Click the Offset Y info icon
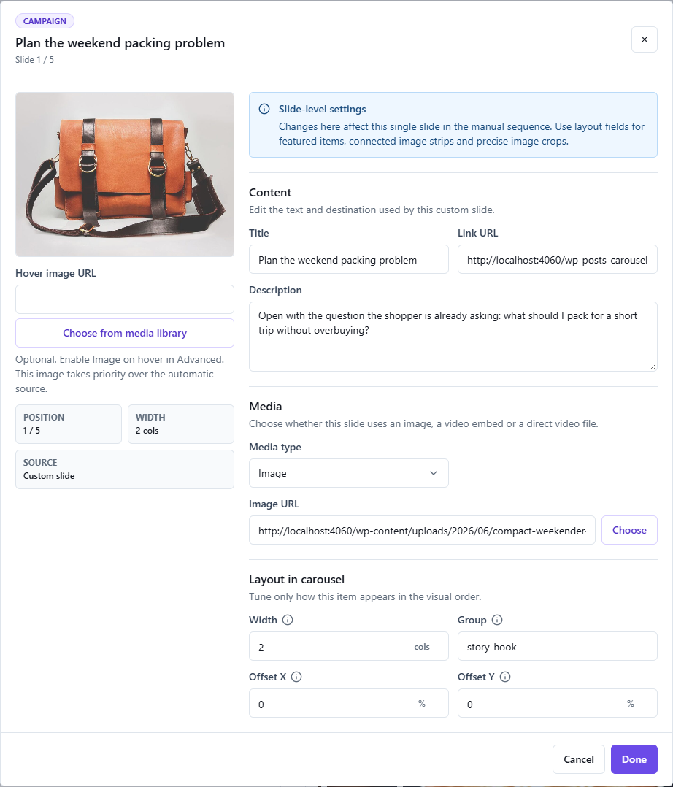This screenshot has width=673, height=787. pos(505,677)
